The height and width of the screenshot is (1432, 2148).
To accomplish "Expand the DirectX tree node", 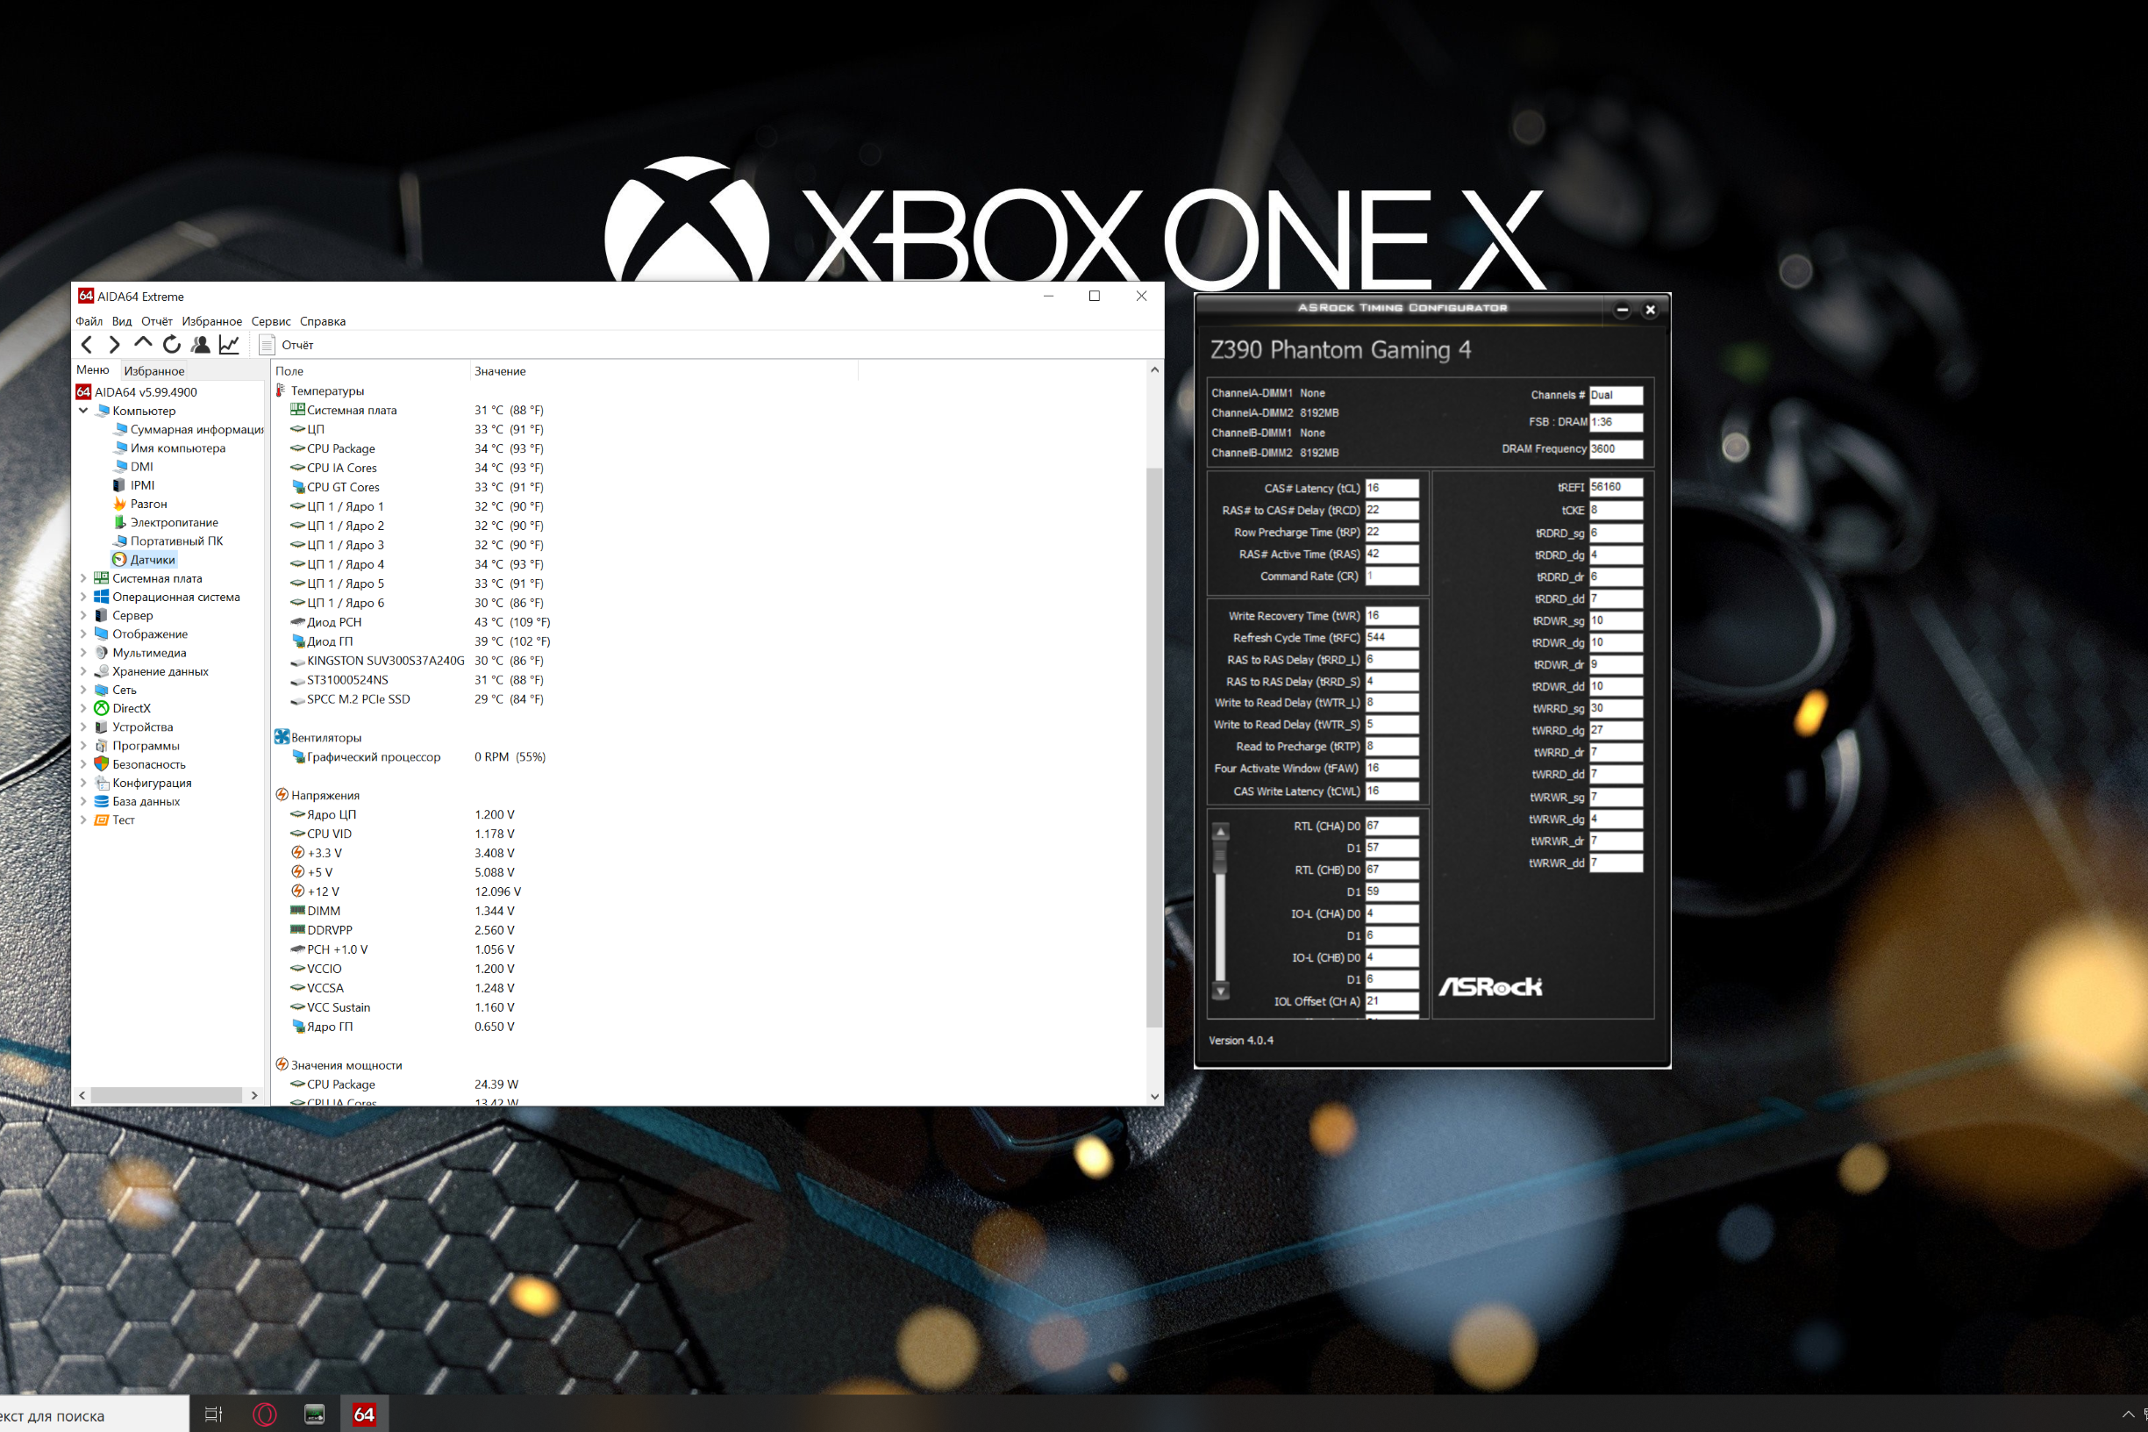I will tap(84, 709).
